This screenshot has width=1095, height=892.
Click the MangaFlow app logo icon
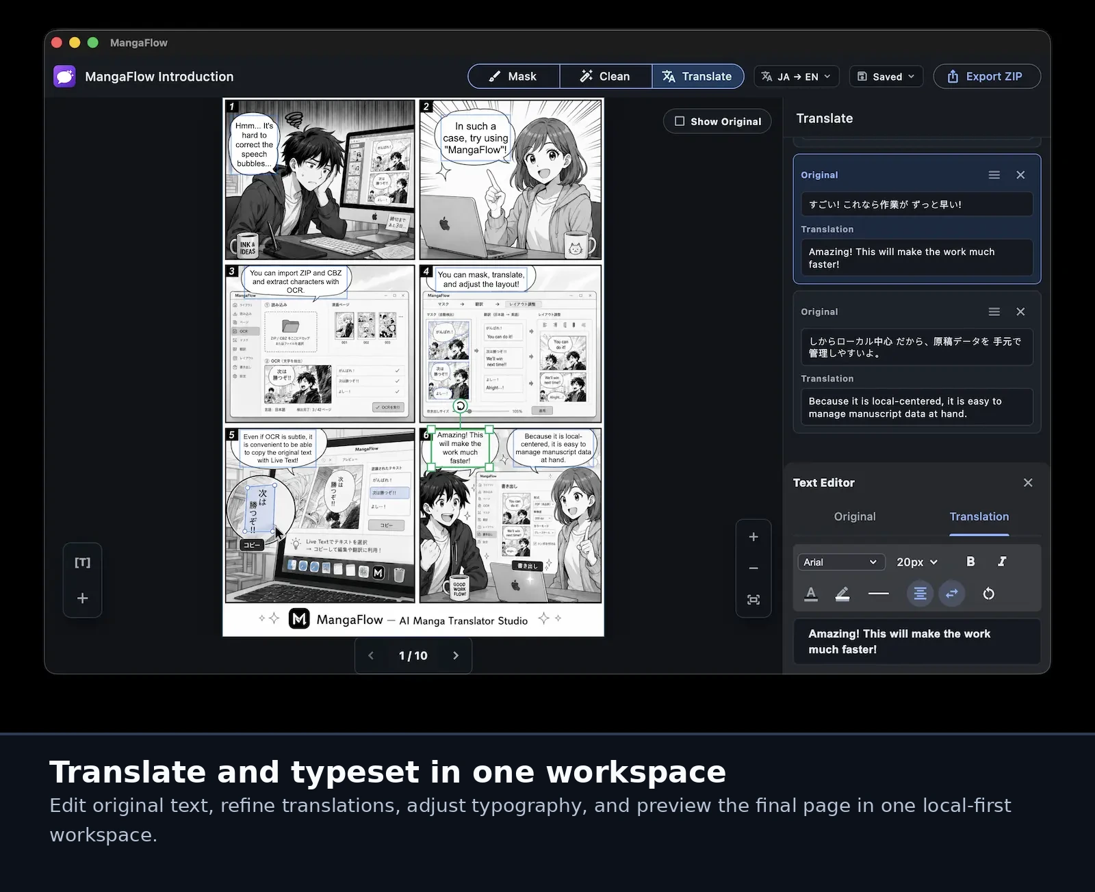64,76
